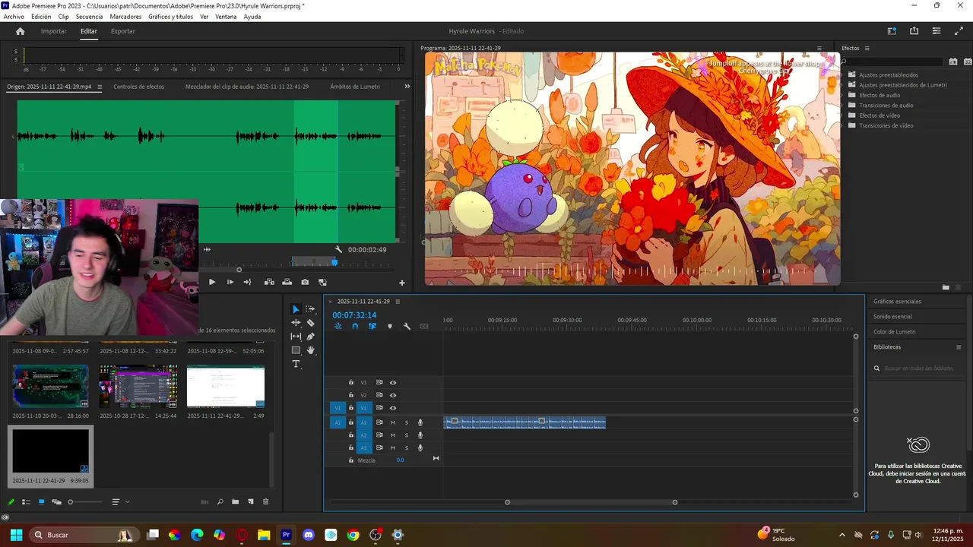This screenshot has width=973, height=547.
Task: Toggle snap in timeline
Action: tap(355, 326)
